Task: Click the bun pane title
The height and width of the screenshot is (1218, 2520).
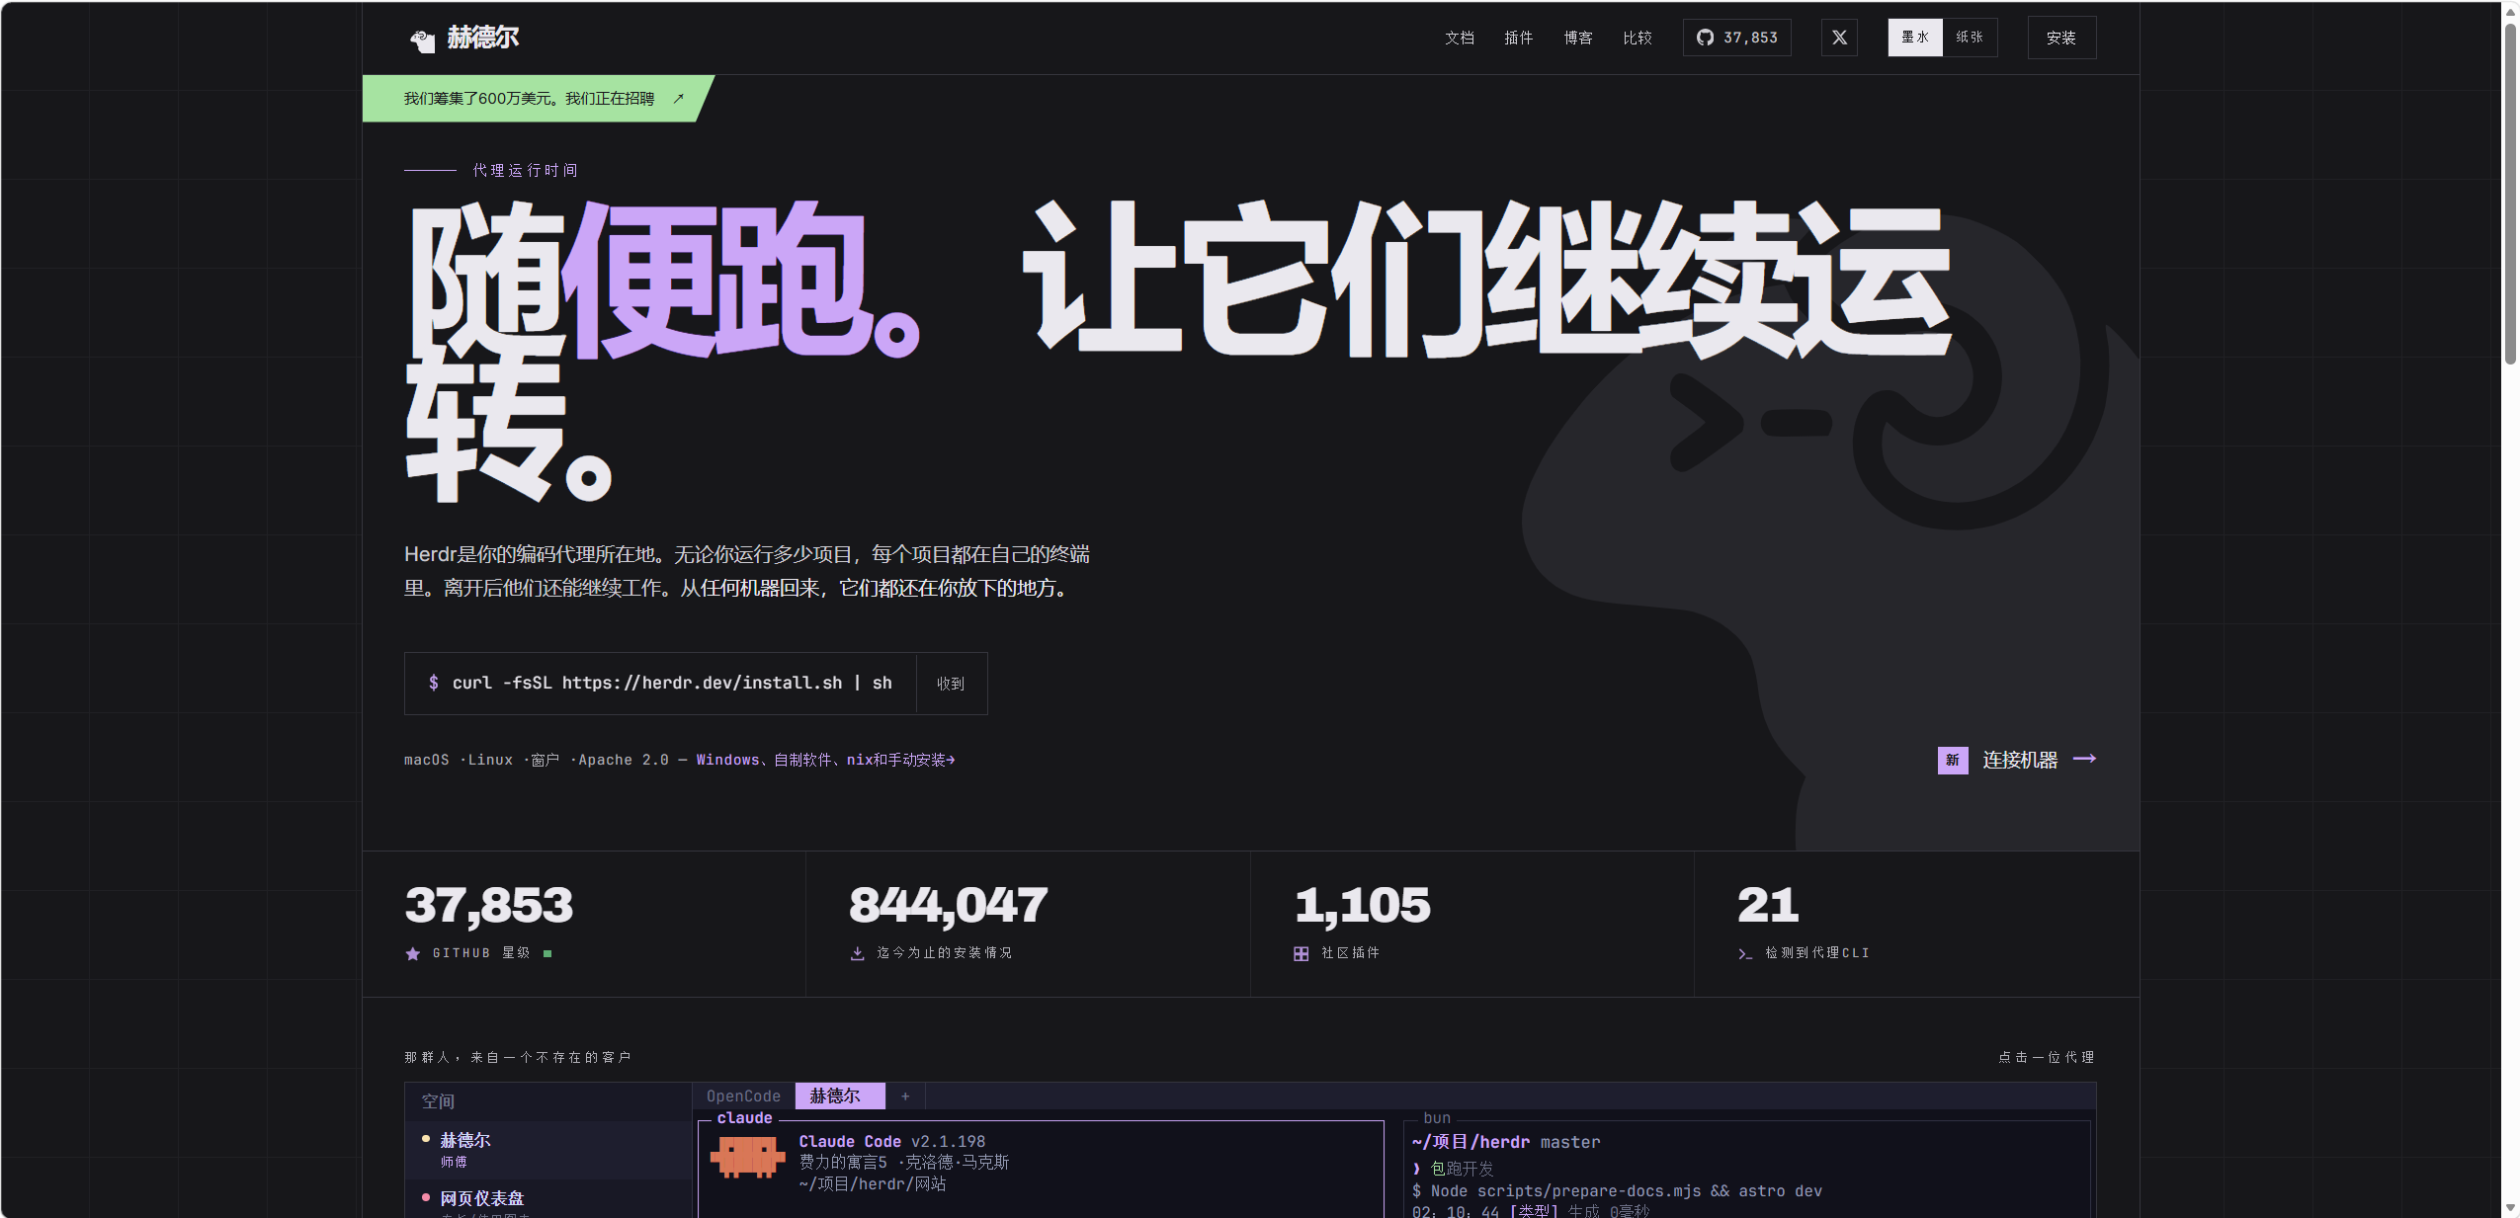Action: point(1437,1118)
